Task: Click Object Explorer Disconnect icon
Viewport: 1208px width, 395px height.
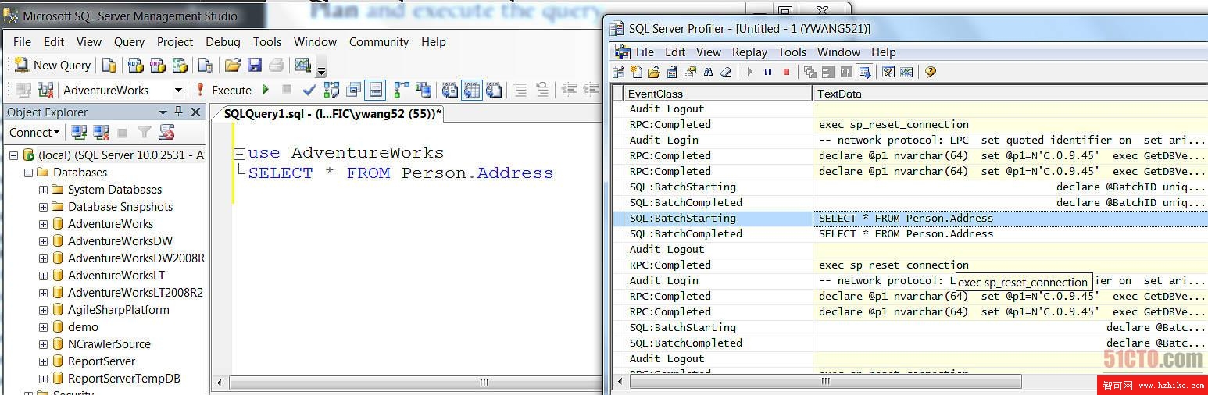Action: [101, 133]
